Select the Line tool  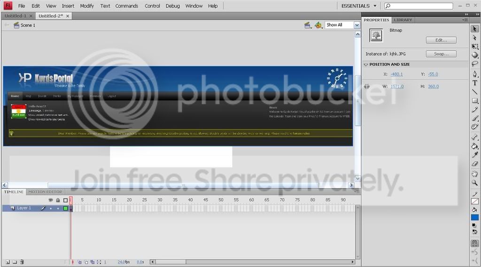pos(474,92)
